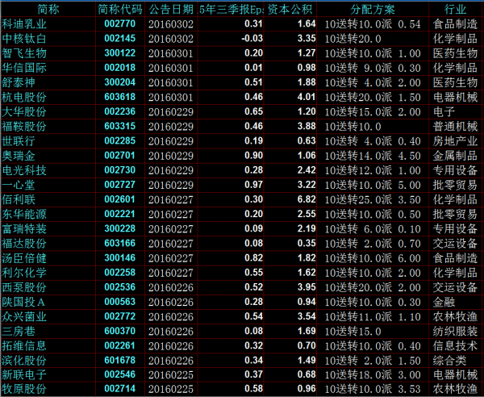484x397 pixels.
Task: Click the 三季报Eps column header
Action: (x=231, y=9)
